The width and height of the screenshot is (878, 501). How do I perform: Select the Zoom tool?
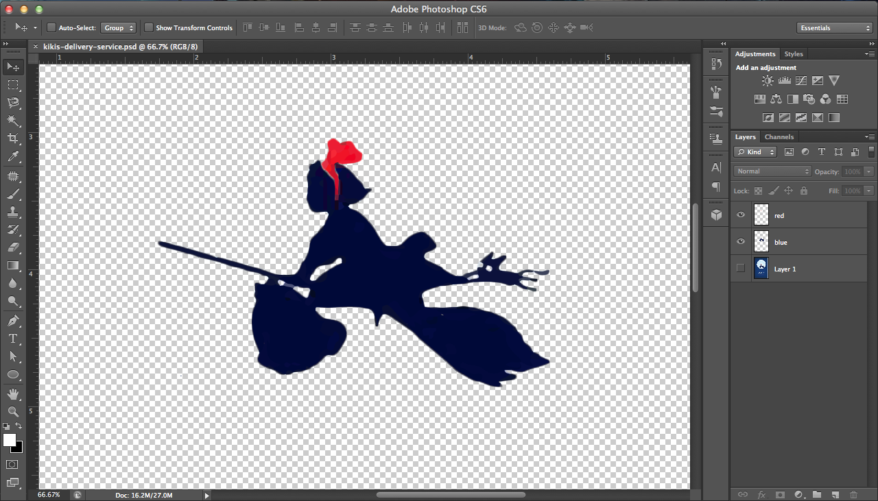pos(13,412)
